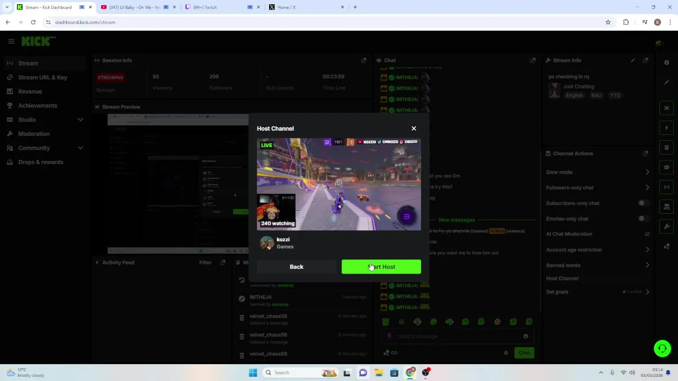Viewport: 678px width, 381px height.
Task: Click the info icon in right rail
Action: click(666, 62)
